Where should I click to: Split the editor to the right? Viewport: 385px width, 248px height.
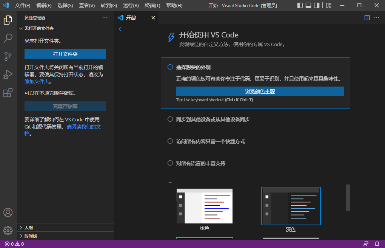point(367,18)
